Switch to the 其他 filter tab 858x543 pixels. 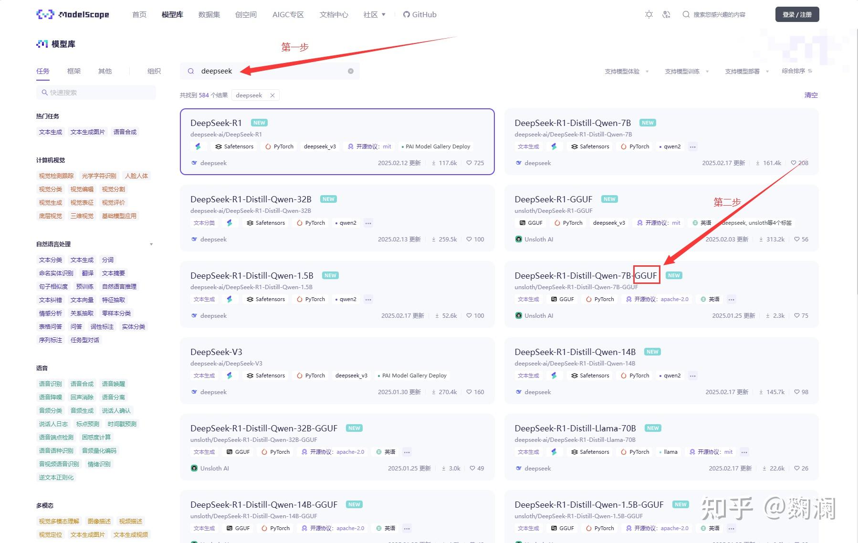point(105,71)
